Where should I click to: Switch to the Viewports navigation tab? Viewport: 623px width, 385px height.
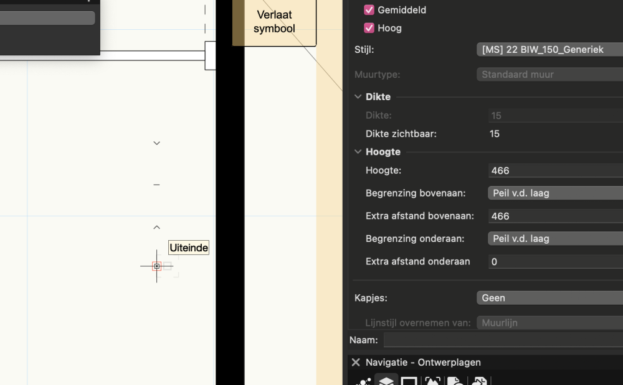click(x=432, y=381)
